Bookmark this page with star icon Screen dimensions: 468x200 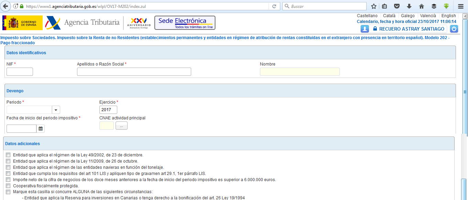point(374,6)
